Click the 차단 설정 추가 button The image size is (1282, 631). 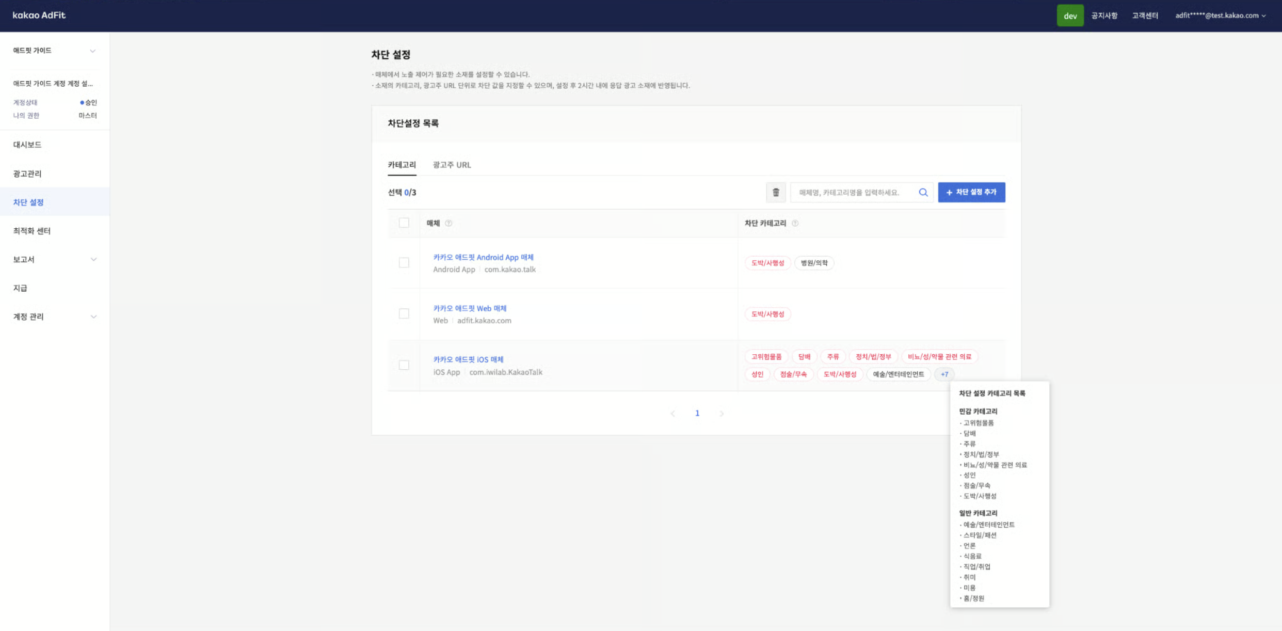(971, 192)
